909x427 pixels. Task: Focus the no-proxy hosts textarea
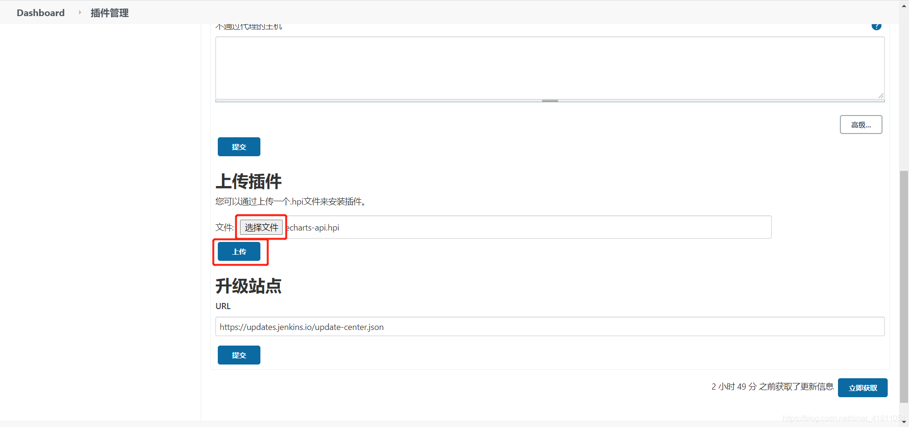coord(550,68)
